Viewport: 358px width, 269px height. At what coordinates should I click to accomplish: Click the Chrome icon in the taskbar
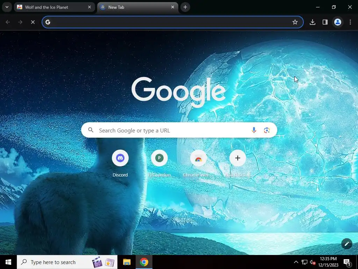[x=144, y=262]
